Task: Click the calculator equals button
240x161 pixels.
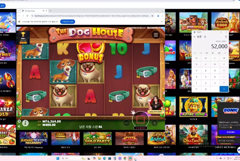Action: pyautogui.click(x=224, y=89)
